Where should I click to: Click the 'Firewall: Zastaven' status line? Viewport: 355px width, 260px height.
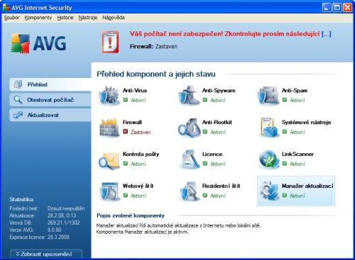[x=153, y=47]
